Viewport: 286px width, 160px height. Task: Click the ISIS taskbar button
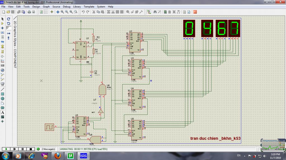(x=84, y=156)
